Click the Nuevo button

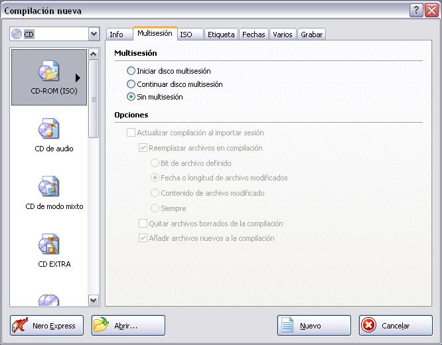[x=314, y=326]
